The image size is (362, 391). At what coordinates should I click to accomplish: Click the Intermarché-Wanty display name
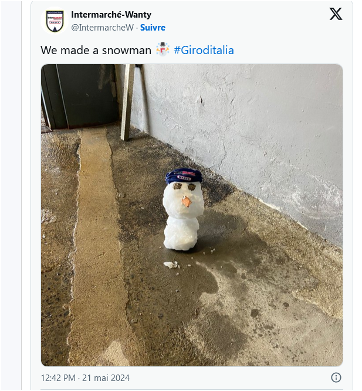(x=111, y=15)
